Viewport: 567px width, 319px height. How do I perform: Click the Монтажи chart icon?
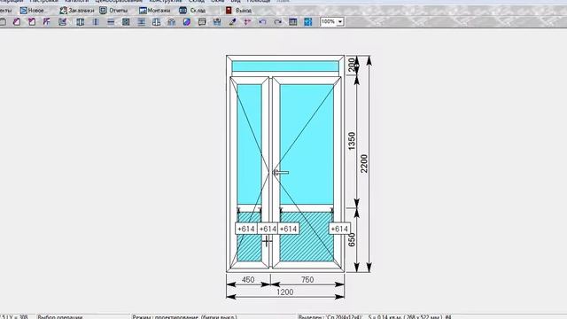(x=143, y=11)
